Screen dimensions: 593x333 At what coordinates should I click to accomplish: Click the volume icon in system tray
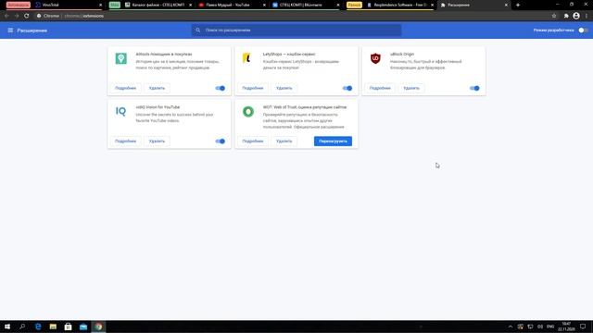[540, 327]
